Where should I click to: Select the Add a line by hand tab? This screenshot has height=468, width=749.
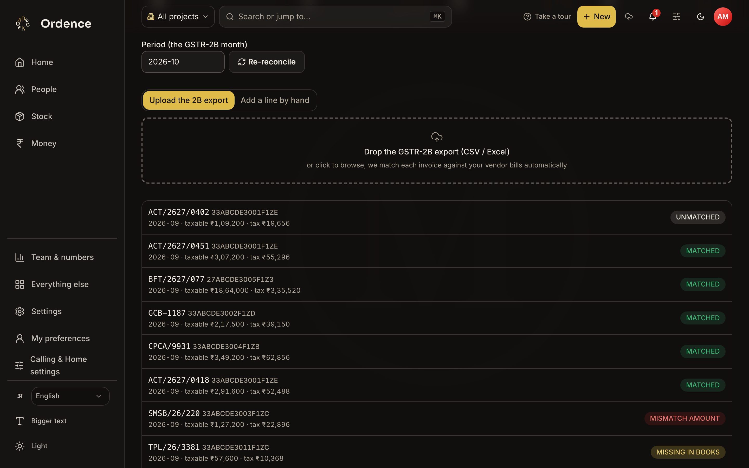click(275, 100)
